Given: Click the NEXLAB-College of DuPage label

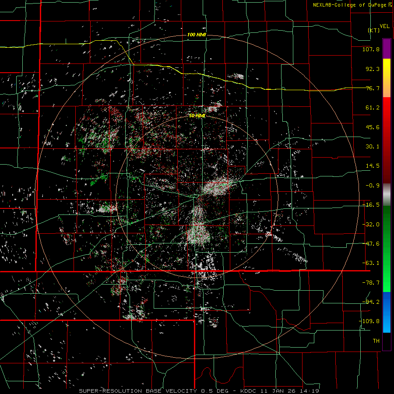Looking at the screenshot, I should (350, 5).
